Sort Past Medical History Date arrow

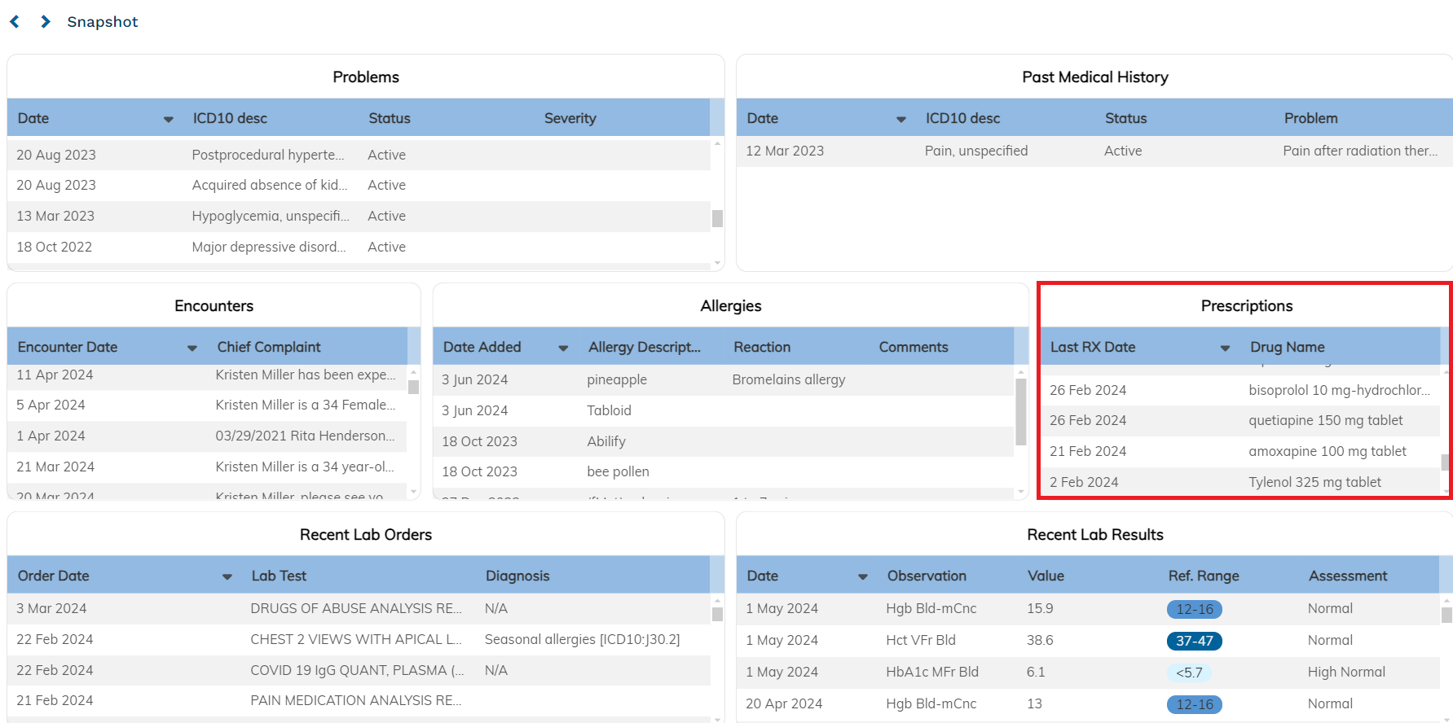click(901, 120)
